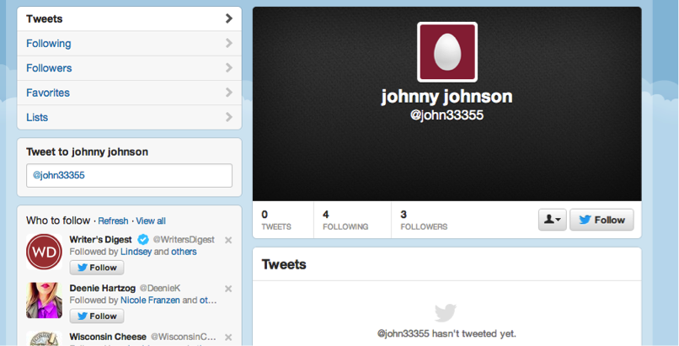Click @john33355 handle on profile header

point(446,115)
